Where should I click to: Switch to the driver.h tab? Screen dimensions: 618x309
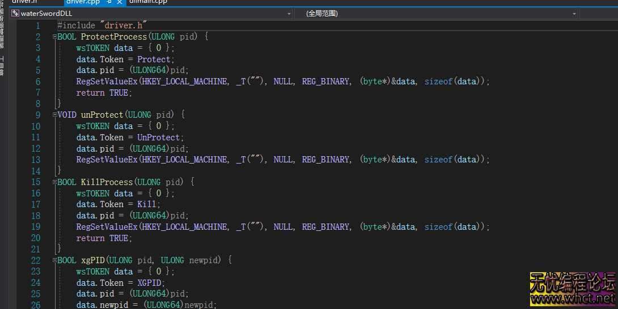(24, 2)
